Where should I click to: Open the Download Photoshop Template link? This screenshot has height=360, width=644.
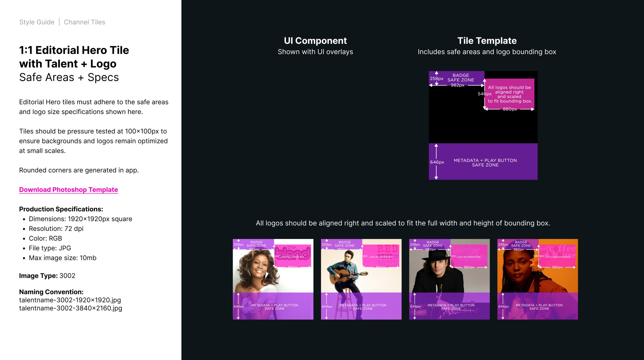(x=68, y=190)
